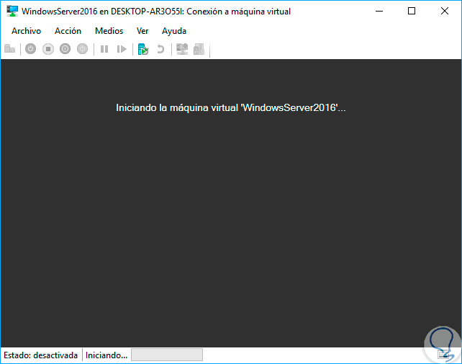Open the Acción menu

pyautogui.click(x=68, y=31)
